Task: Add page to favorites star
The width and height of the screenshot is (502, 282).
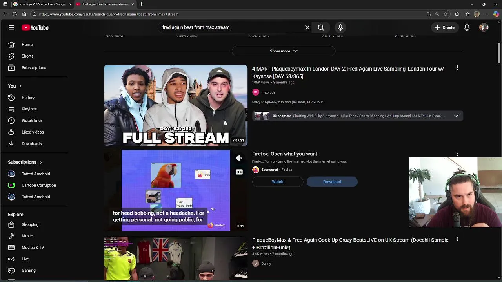Action: click(x=446, y=14)
